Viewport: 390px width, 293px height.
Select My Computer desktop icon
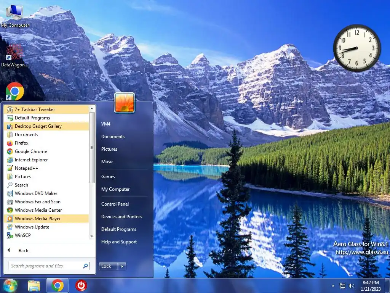[15, 16]
